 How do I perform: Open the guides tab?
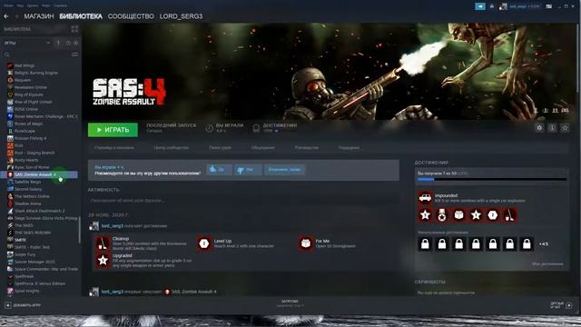tap(307, 147)
